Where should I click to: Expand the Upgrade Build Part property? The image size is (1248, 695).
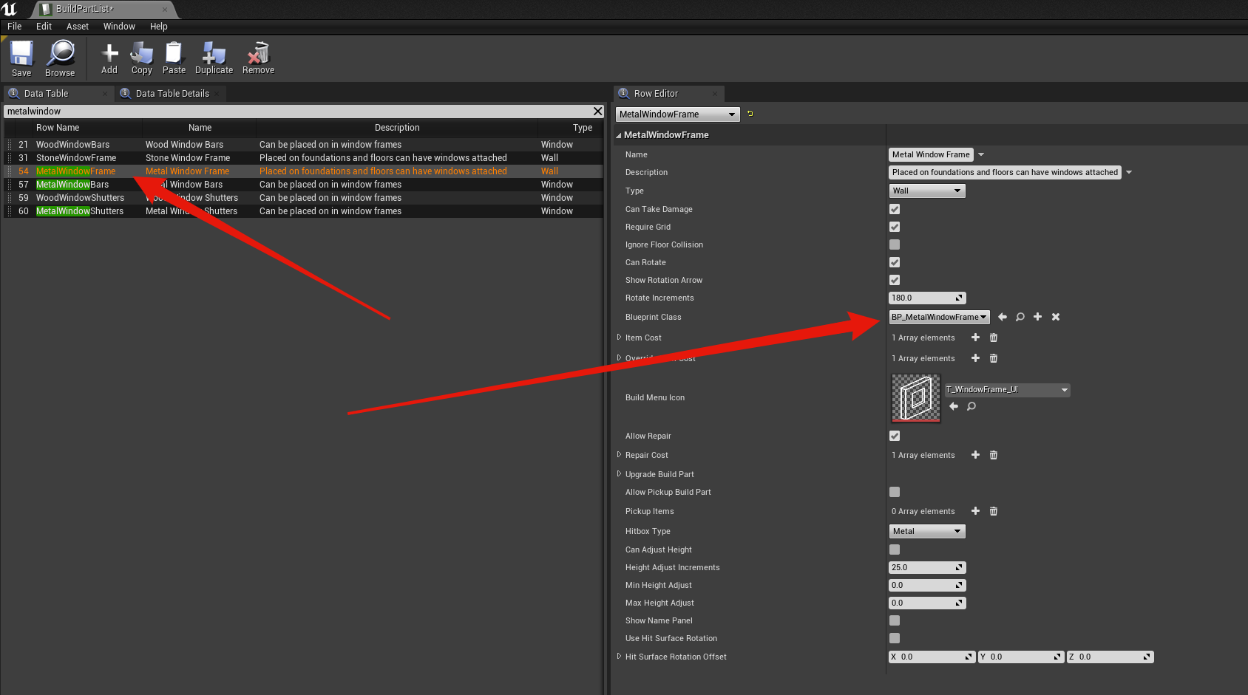[x=620, y=474]
